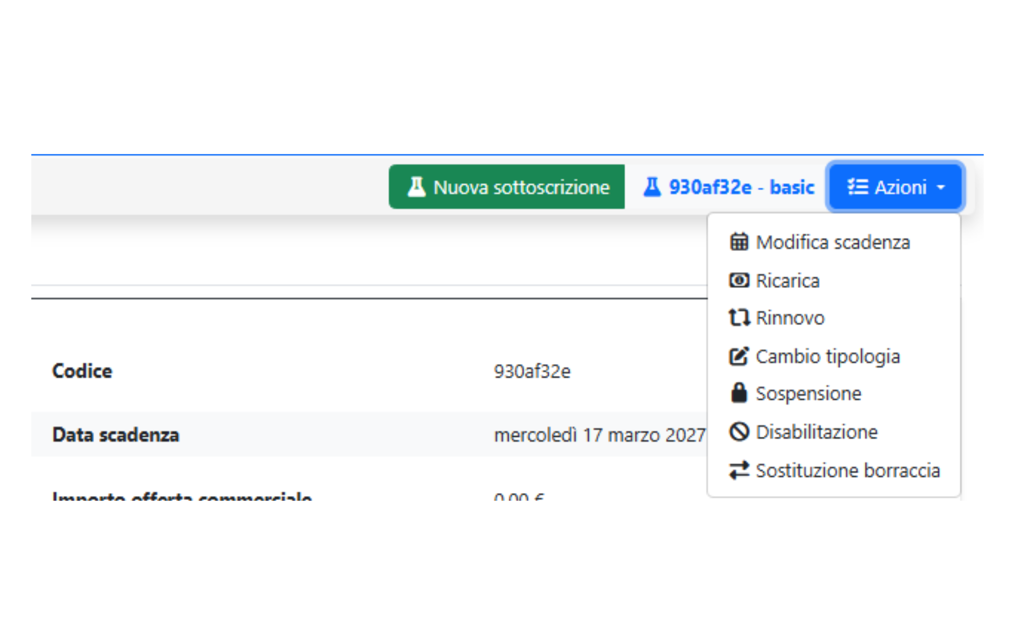Click the swap arrows icon beside Sostituzione borraccia
This screenshot has width=1015, height=634.
pos(739,470)
